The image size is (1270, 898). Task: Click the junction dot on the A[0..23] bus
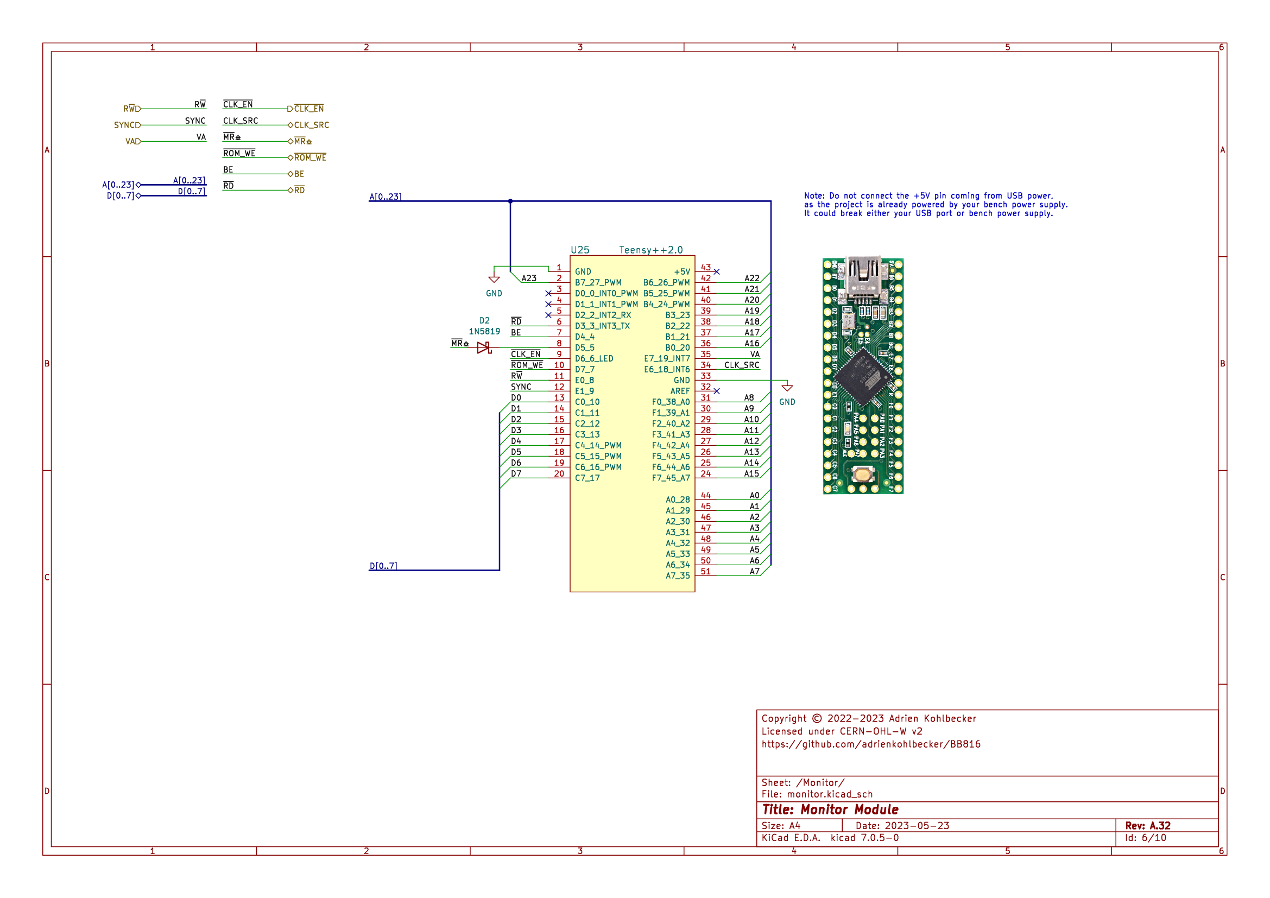point(510,201)
